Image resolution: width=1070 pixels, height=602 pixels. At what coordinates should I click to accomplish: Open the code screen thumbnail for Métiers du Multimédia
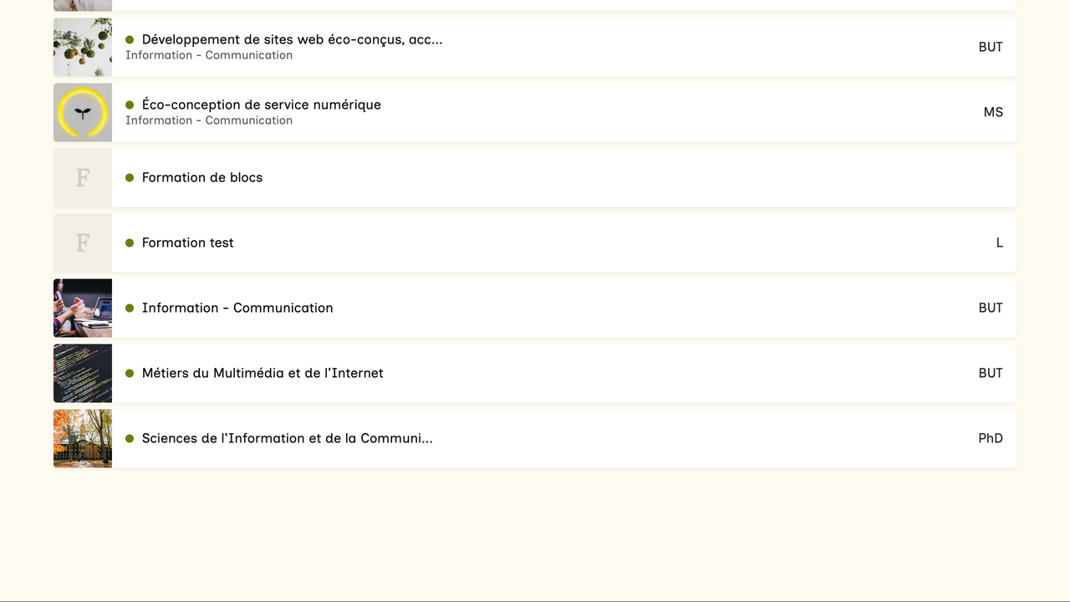(x=83, y=373)
